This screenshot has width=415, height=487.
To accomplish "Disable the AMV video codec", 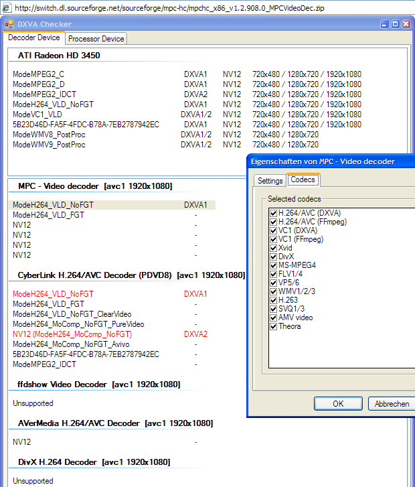I will click(273, 318).
